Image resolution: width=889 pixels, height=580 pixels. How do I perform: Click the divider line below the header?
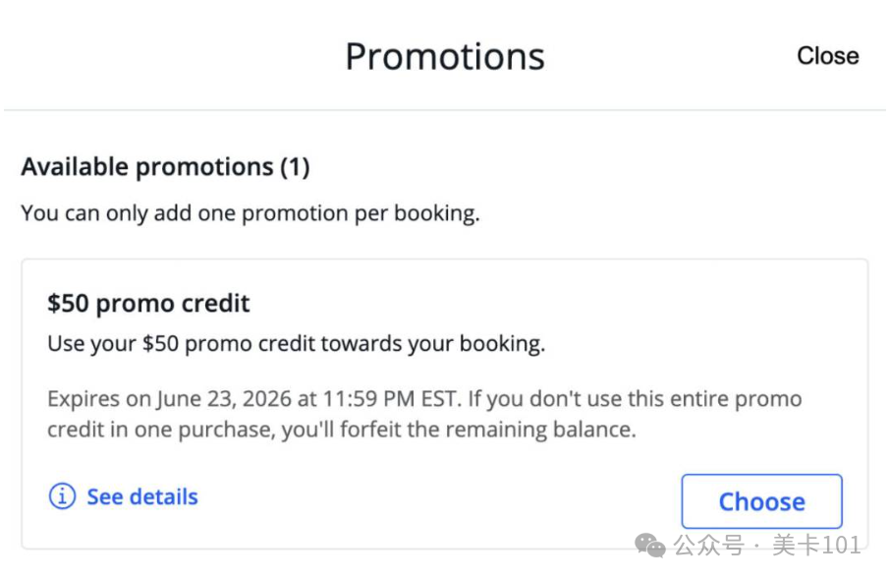pyautogui.click(x=444, y=110)
